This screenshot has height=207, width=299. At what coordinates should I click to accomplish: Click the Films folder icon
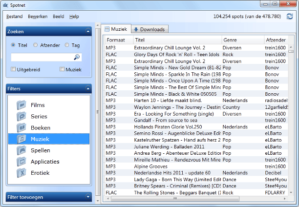click(21, 105)
